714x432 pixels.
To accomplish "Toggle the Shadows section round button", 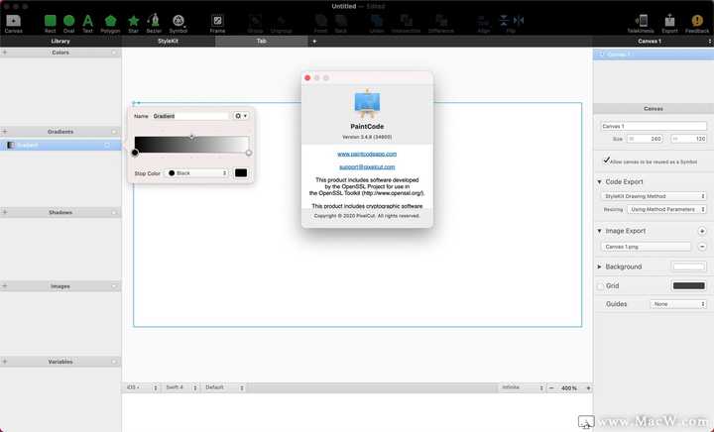I will [x=114, y=212].
